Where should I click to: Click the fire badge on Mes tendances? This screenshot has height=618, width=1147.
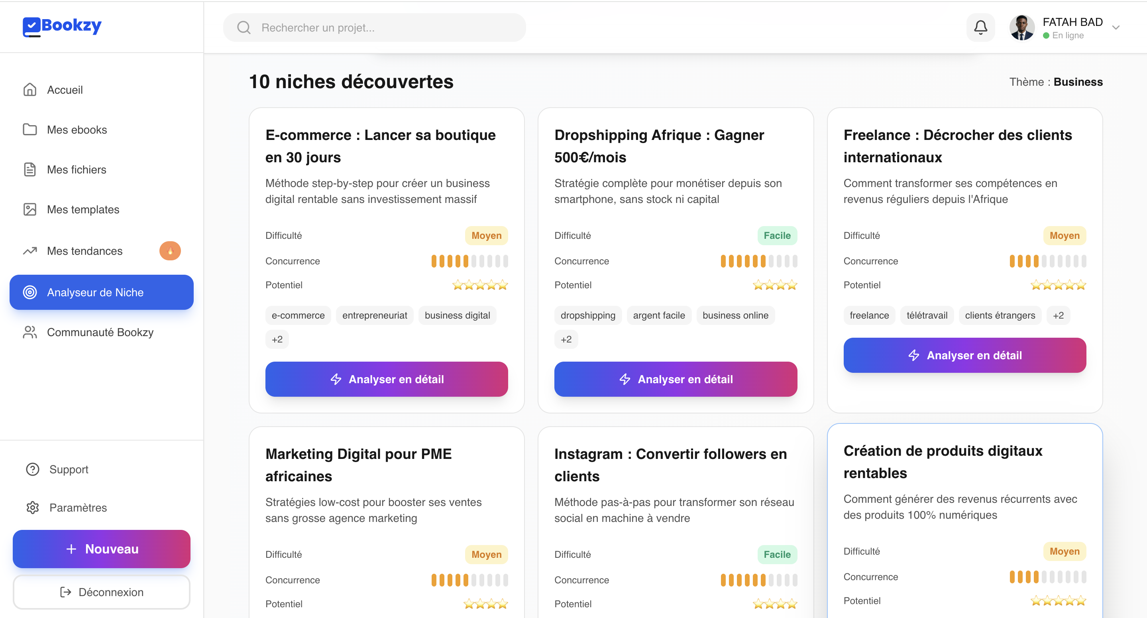[170, 251]
